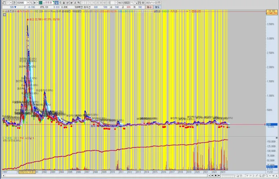Image resolution: width=279 pixels, height=179 pixels.
Task: Click the red 매수 (buy) button
Action: [x=149, y=7]
